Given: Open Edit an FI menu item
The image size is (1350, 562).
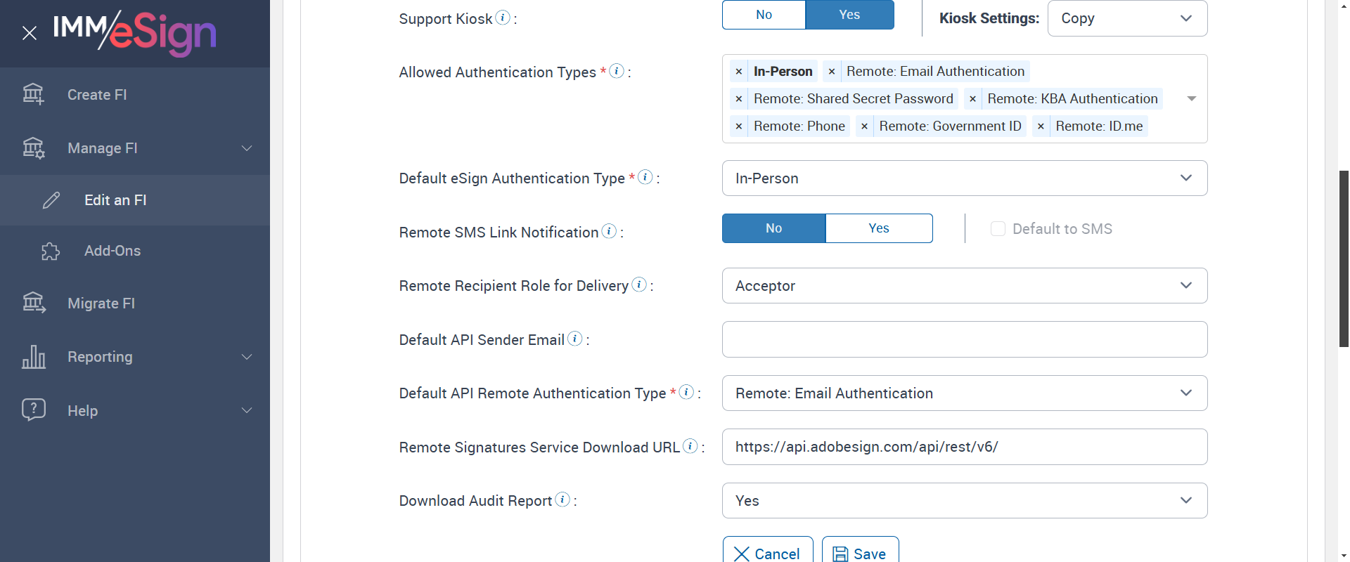Looking at the screenshot, I should click(115, 200).
